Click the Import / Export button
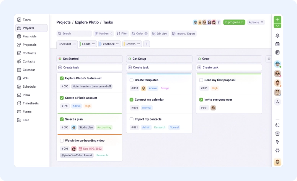 point(184,34)
